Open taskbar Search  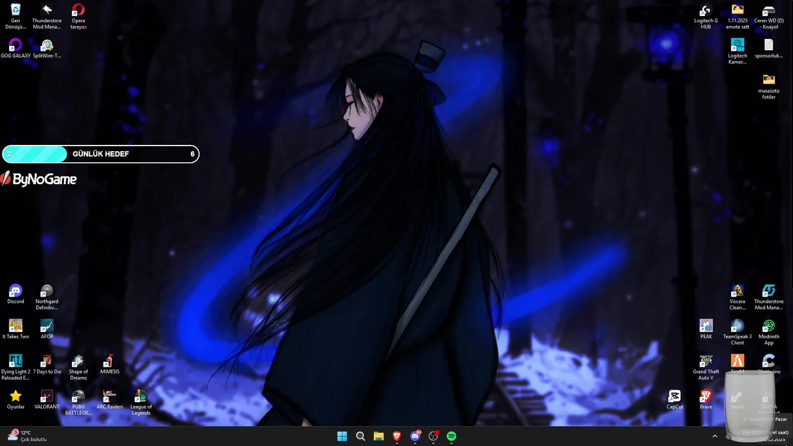click(361, 436)
